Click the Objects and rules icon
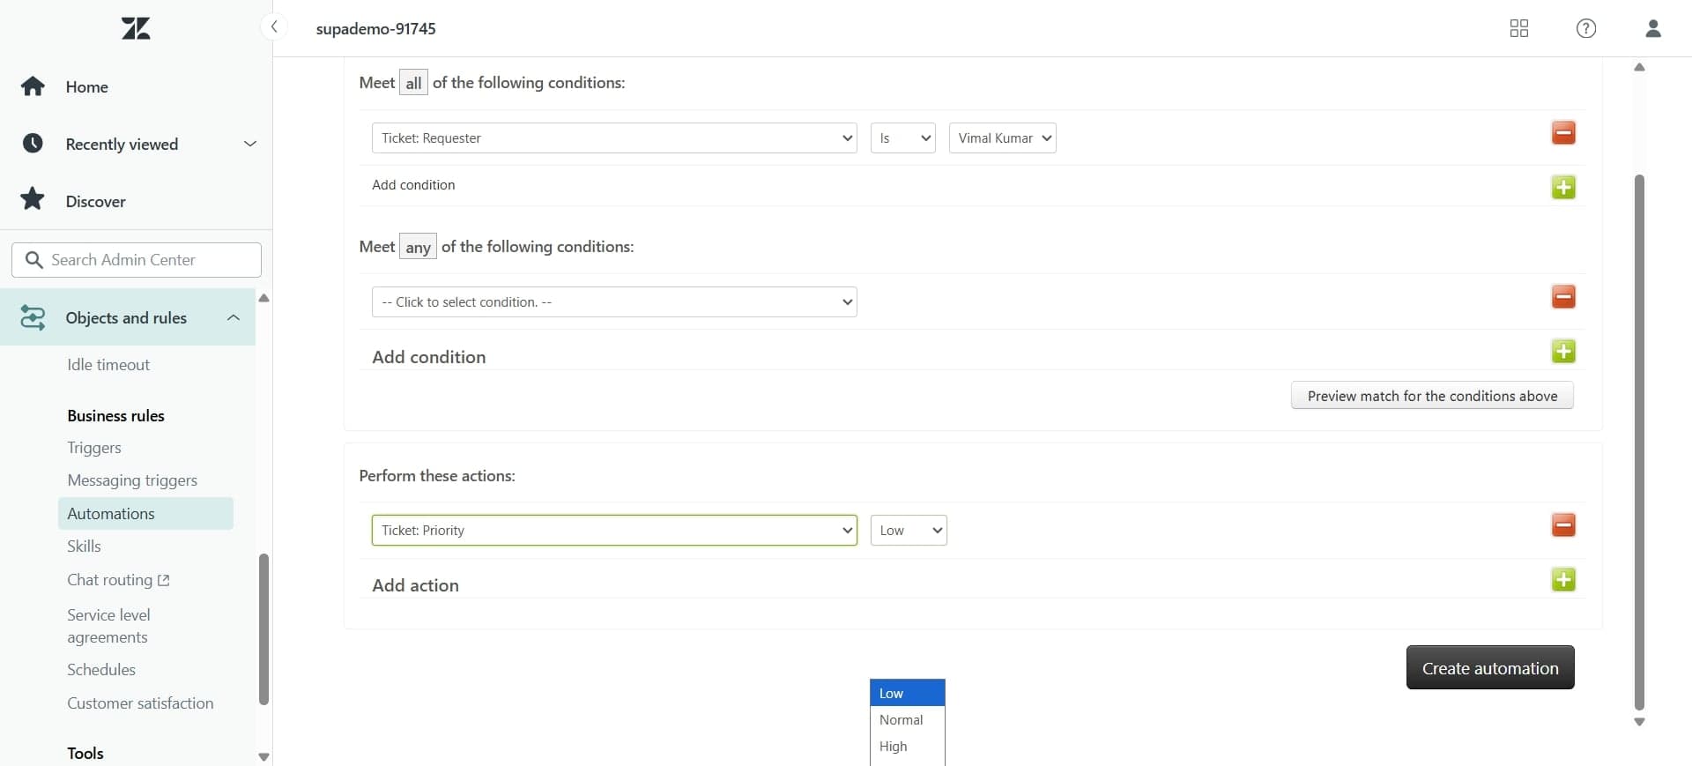The image size is (1692, 766). [x=33, y=317]
